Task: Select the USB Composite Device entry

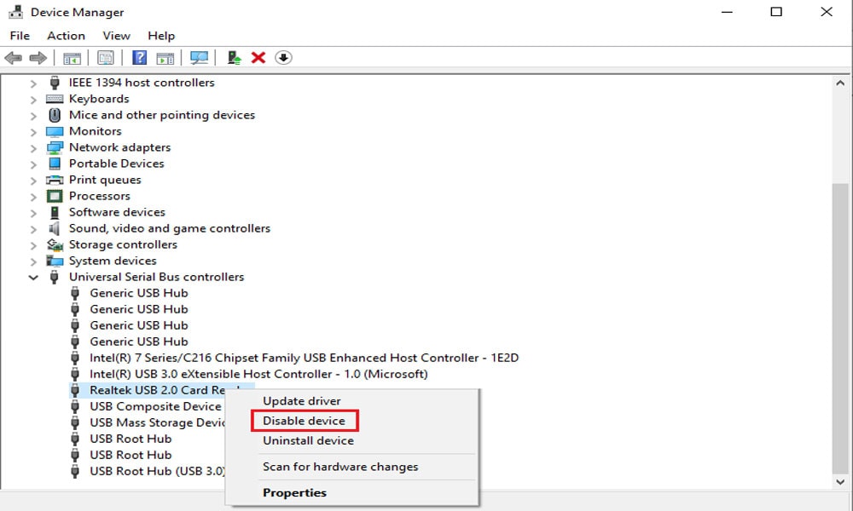Action: point(155,406)
